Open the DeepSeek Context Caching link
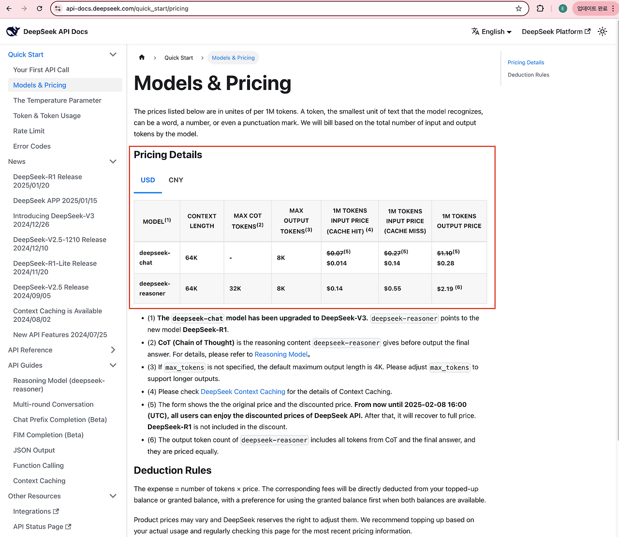 (x=243, y=392)
